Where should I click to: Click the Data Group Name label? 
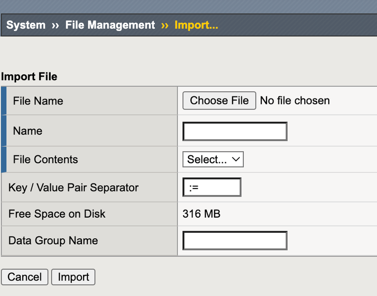tap(53, 241)
